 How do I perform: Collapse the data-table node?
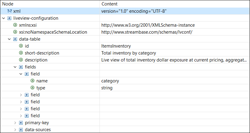click(9, 39)
